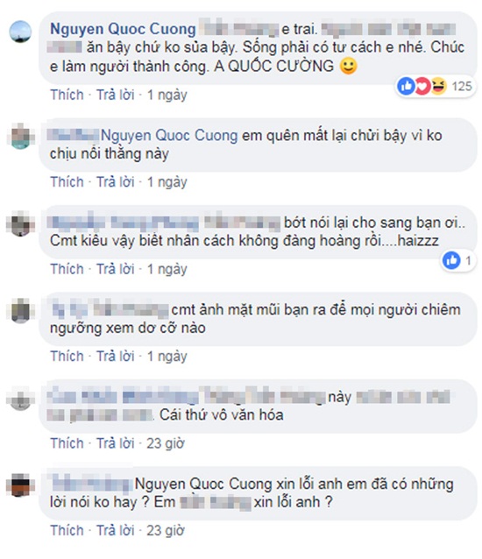Open avatar of the 'em quên mất' commenter
Image resolution: width=482 pixels, height=559 pixels.
(20, 136)
